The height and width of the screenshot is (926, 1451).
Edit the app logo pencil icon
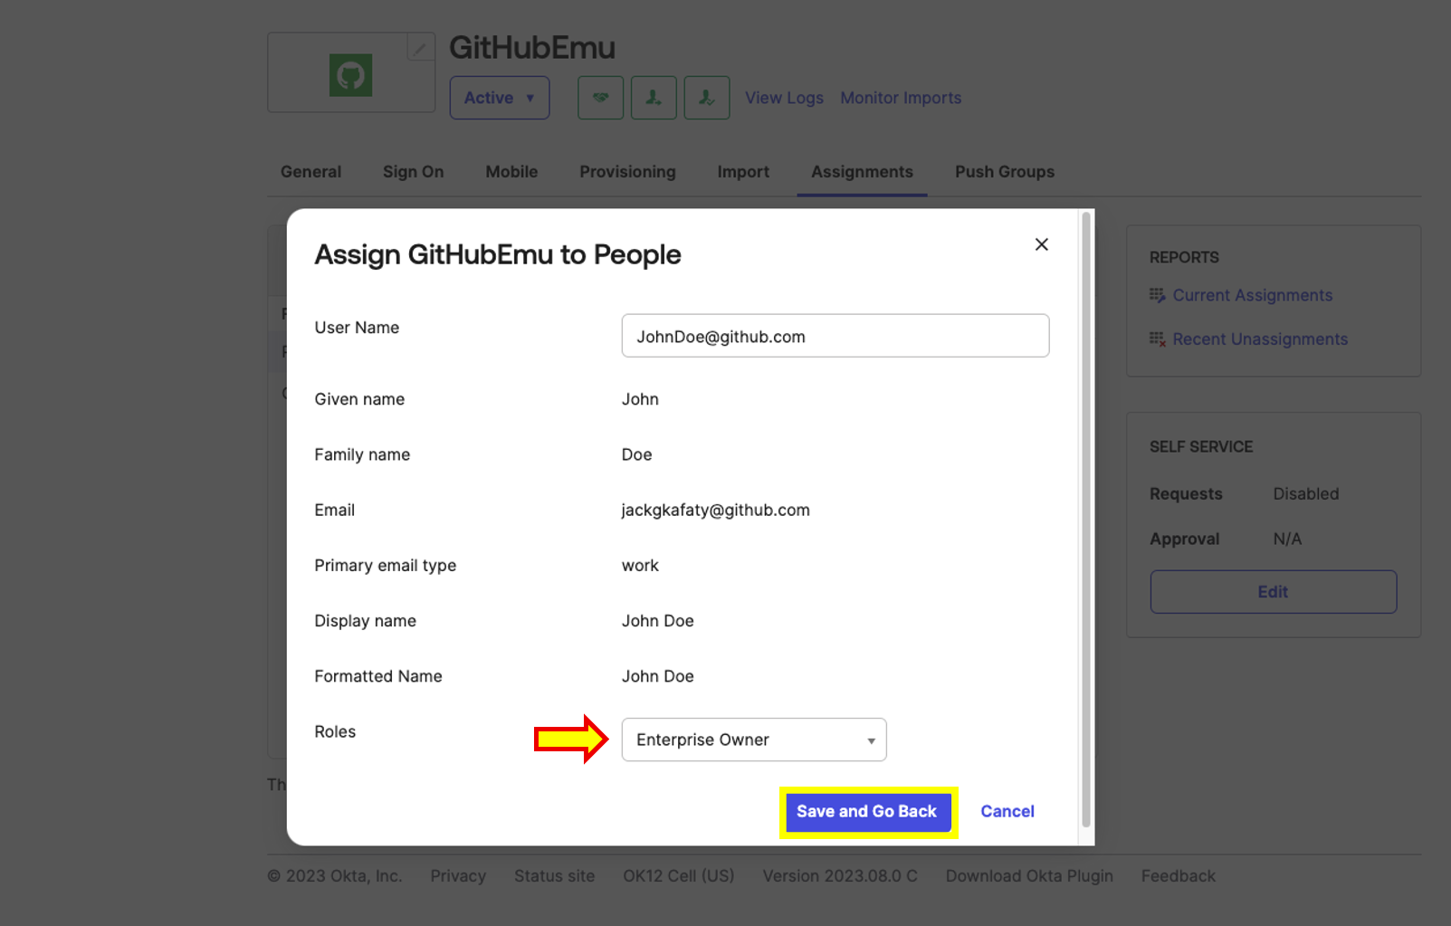[x=420, y=47]
